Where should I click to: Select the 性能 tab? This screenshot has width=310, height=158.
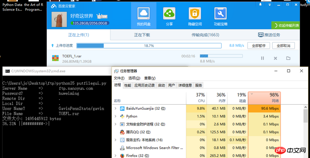click(127, 85)
